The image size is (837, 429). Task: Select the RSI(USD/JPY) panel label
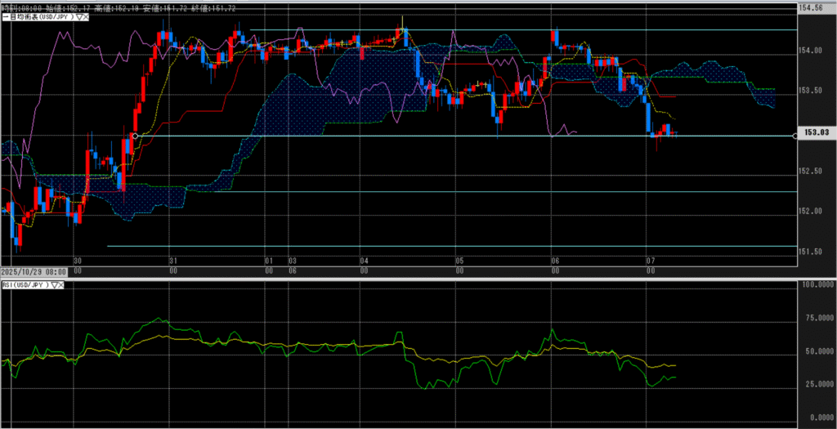point(25,284)
